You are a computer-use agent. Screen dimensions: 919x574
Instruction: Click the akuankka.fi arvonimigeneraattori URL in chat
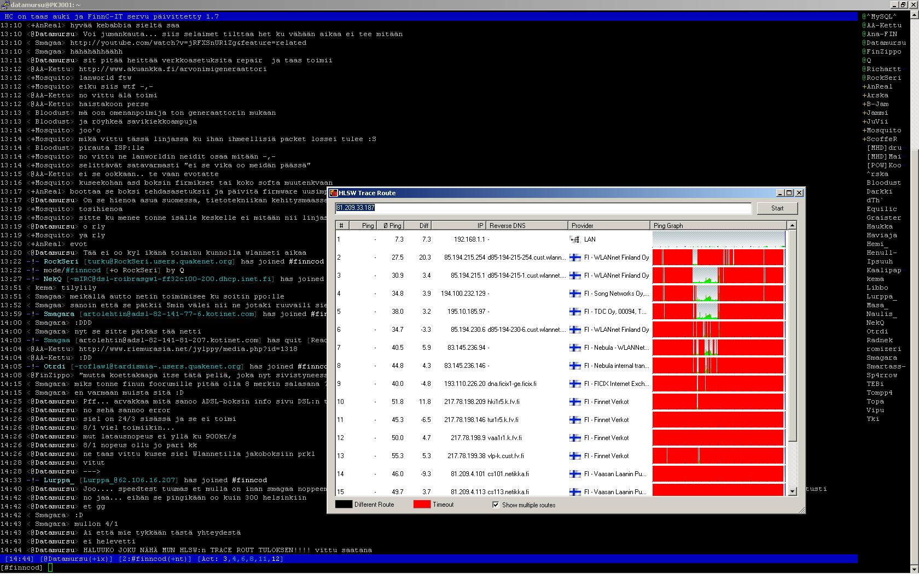pyautogui.click(x=173, y=69)
